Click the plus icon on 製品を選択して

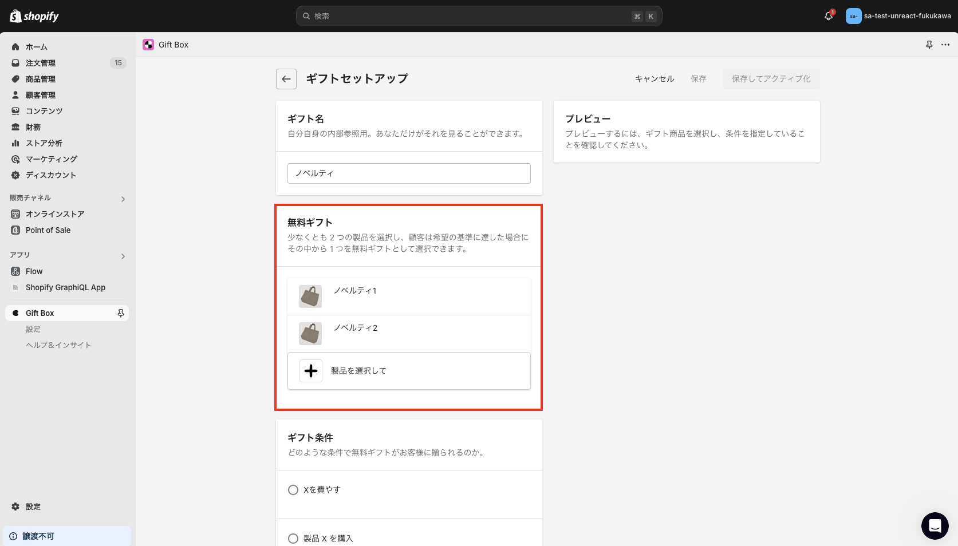310,371
